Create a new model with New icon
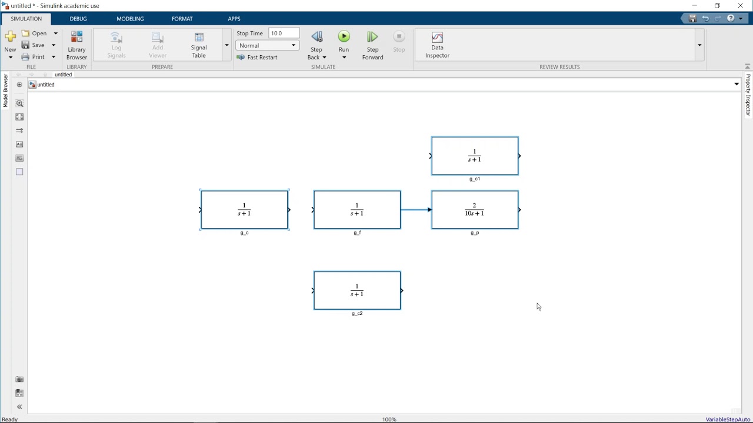 point(10,37)
